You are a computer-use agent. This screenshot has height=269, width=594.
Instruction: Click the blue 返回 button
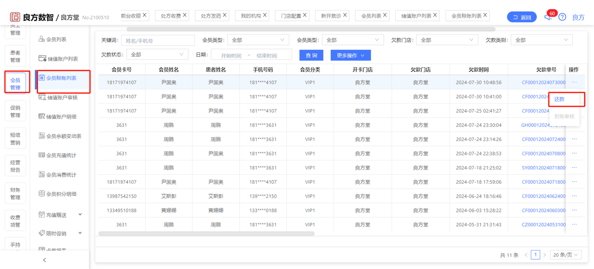(522, 17)
